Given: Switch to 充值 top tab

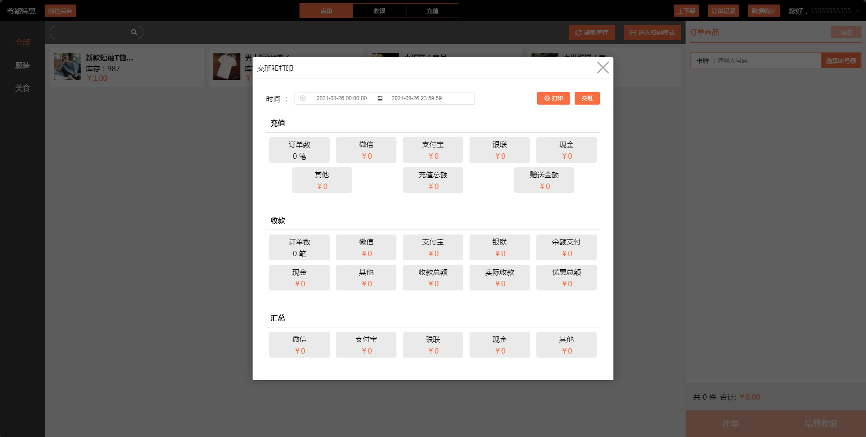Looking at the screenshot, I should click(x=433, y=11).
